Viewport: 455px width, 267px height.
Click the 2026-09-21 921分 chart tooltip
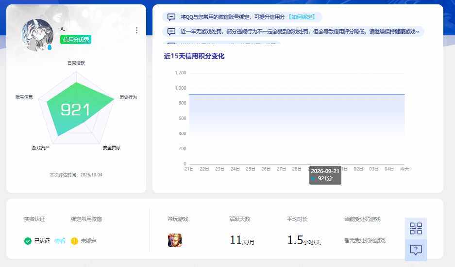(325, 175)
